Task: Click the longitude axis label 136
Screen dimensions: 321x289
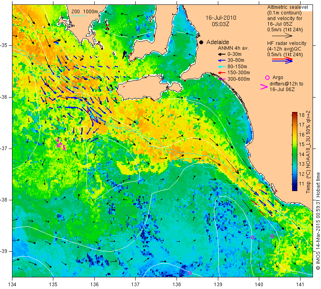Action: pyautogui.click(x=94, y=285)
